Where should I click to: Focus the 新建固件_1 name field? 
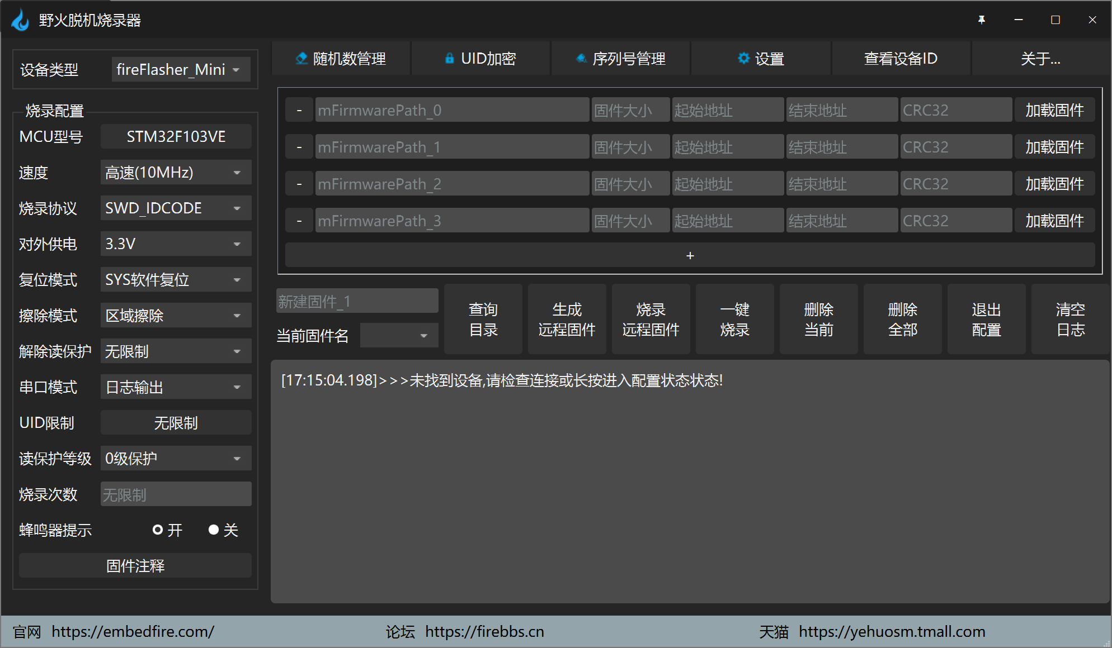(357, 301)
